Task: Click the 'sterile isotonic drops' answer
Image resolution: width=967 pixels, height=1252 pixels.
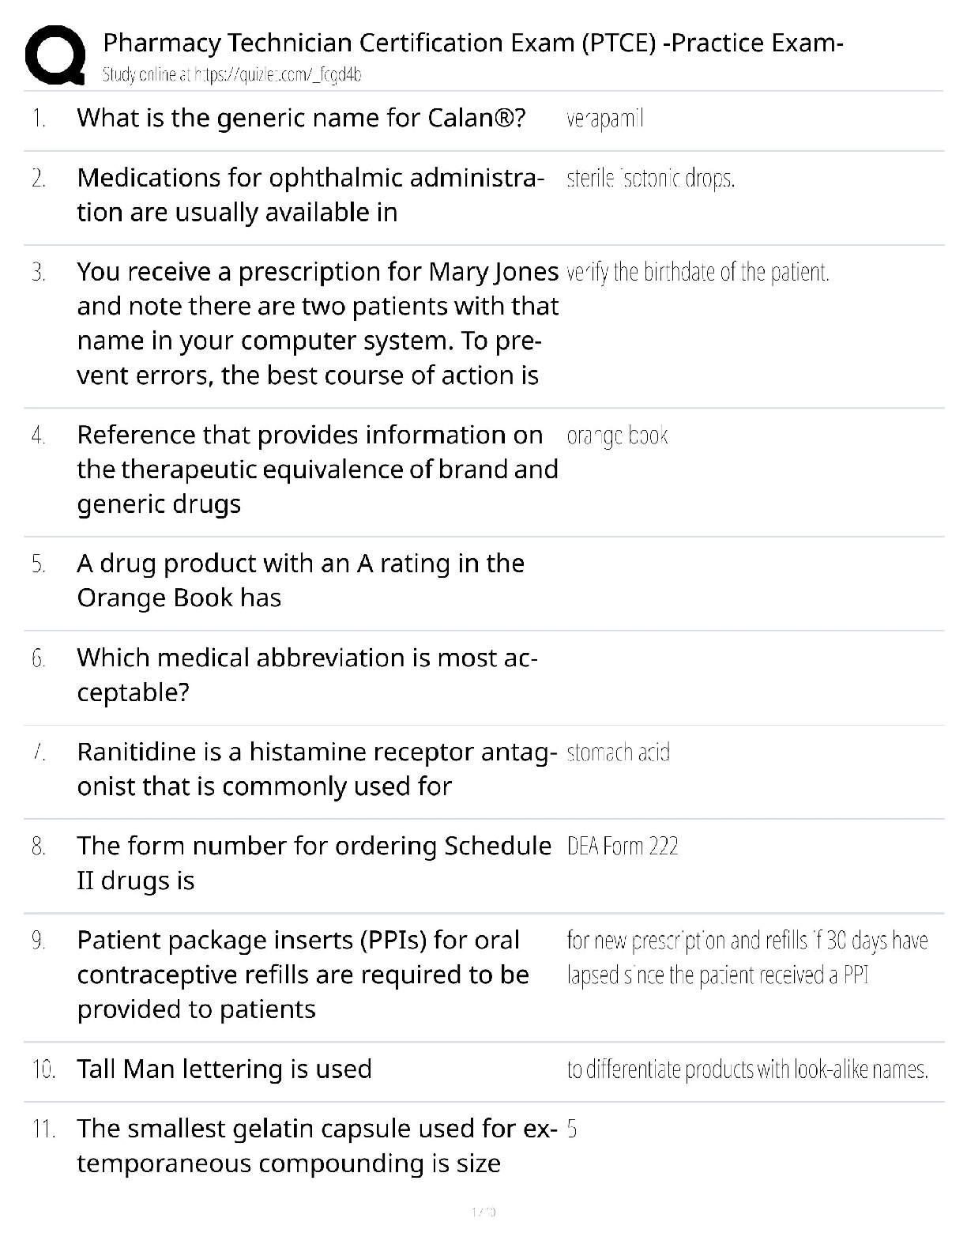Action: 650,179
